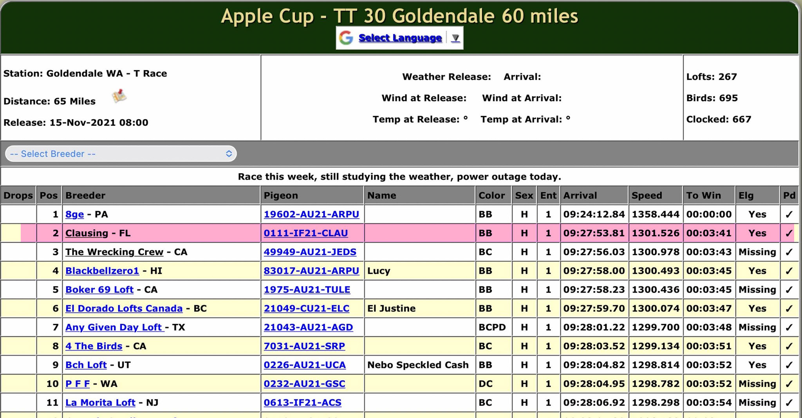Click pigeon 0232-AU21-GSC link
802x418 pixels.
pos(304,384)
